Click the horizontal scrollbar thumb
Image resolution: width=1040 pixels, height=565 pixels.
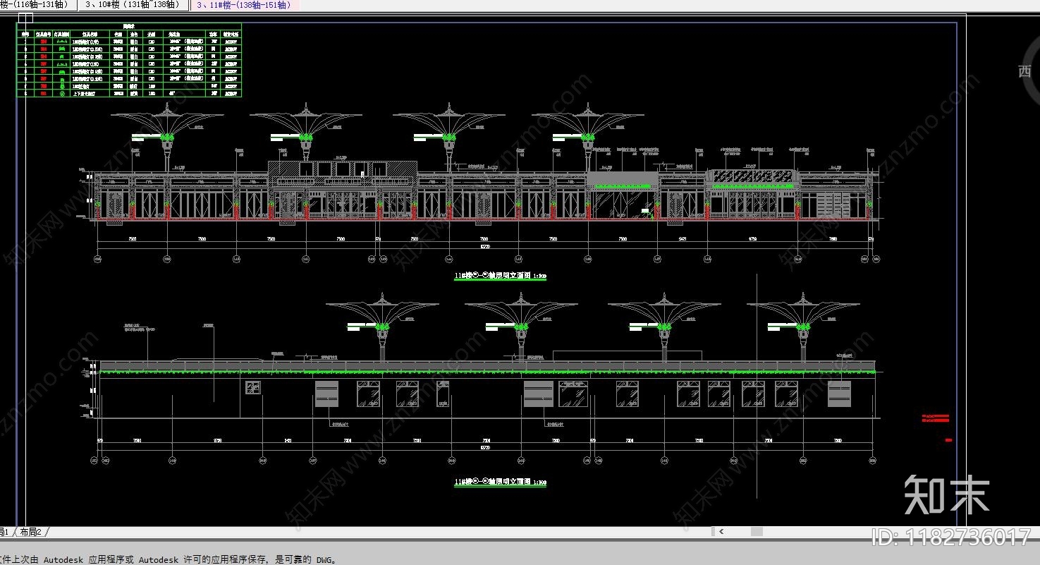(x=757, y=532)
